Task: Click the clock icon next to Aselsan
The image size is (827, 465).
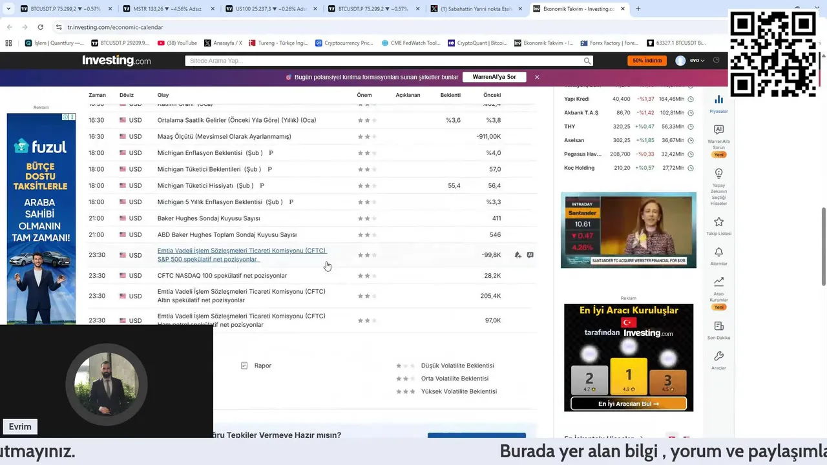Action: [691, 140]
